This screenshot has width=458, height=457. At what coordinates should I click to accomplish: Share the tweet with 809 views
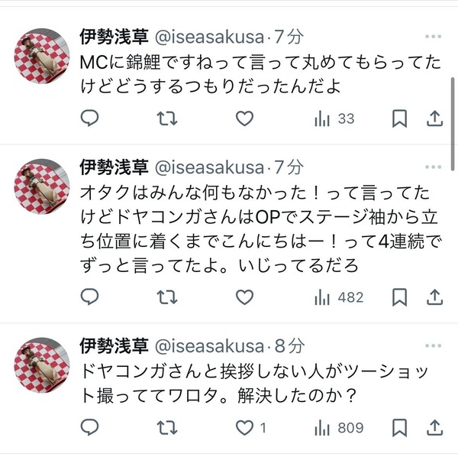[435, 427]
